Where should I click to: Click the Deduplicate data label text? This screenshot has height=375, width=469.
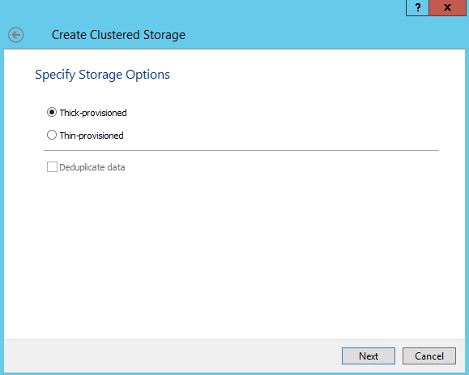pyautogui.click(x=92, y=167)
